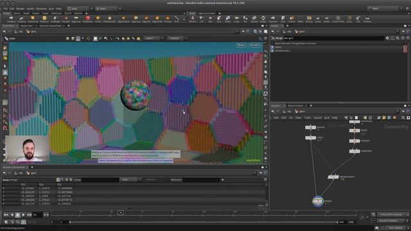Click the yellow sticky note icon in network editor
The height and width of the screenshot is (231, 411).
(384, 118)
